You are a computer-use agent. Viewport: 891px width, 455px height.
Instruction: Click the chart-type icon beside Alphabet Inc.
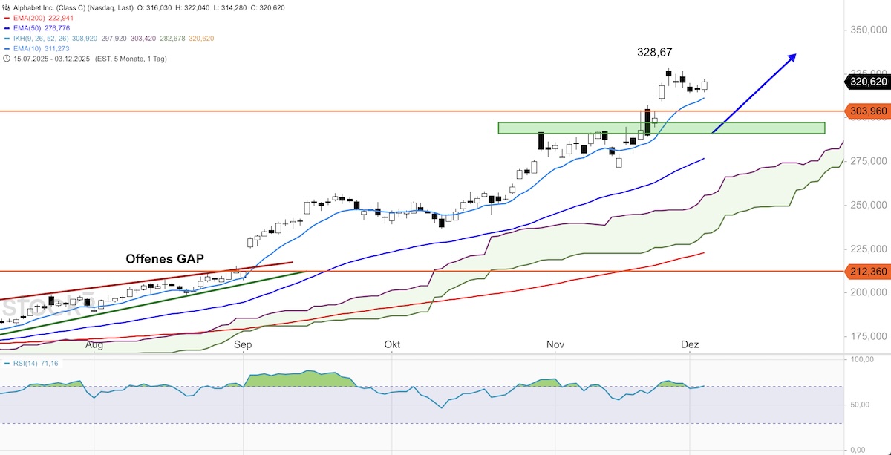click(x=7, y=7)
